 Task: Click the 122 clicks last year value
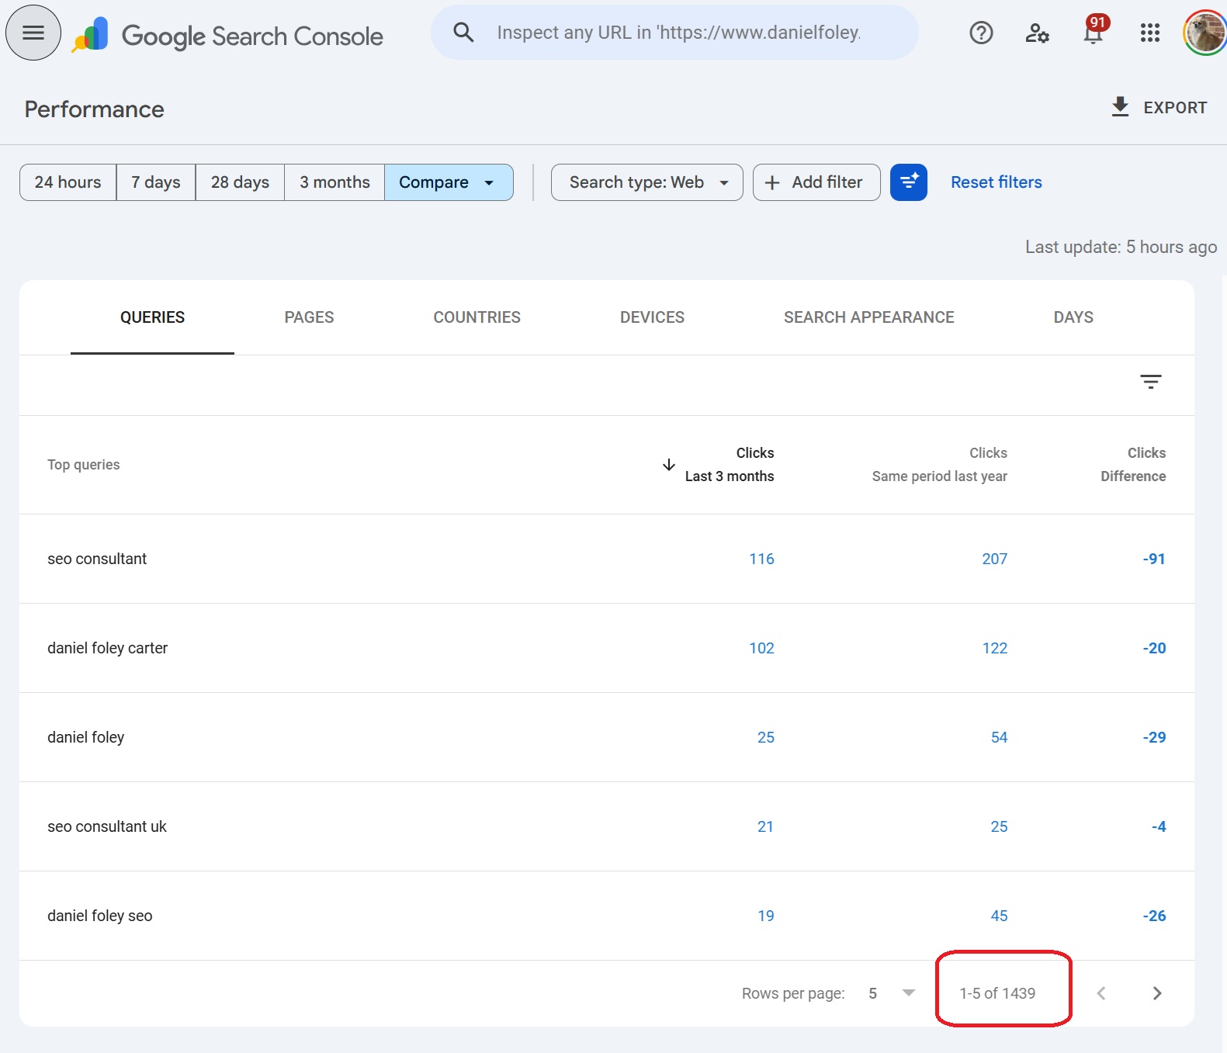pyautogui.click(x=994, y=648)
